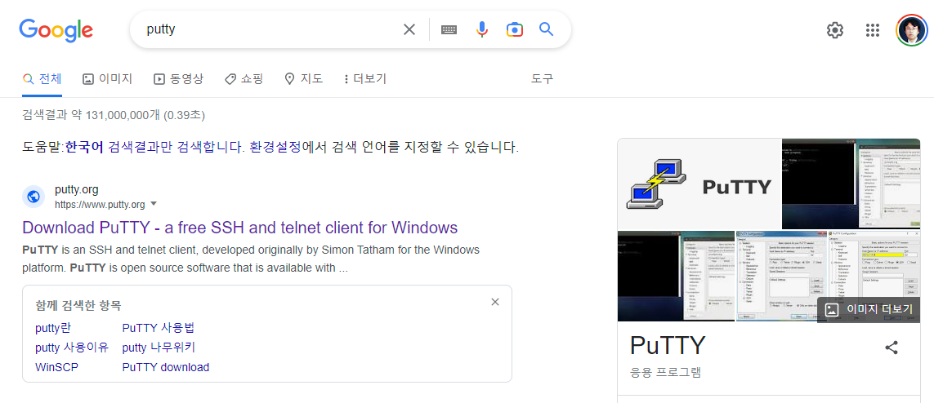Image resolution: width=934 pixels, height=403 pixels.
Task: Click related search putty 사용이유
Action: (x=71, y=348)
